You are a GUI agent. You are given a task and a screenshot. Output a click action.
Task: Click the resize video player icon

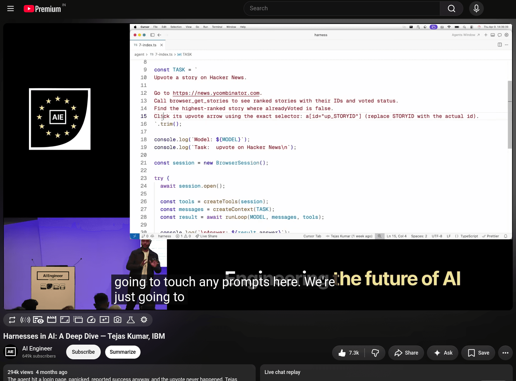coord(65,320)
